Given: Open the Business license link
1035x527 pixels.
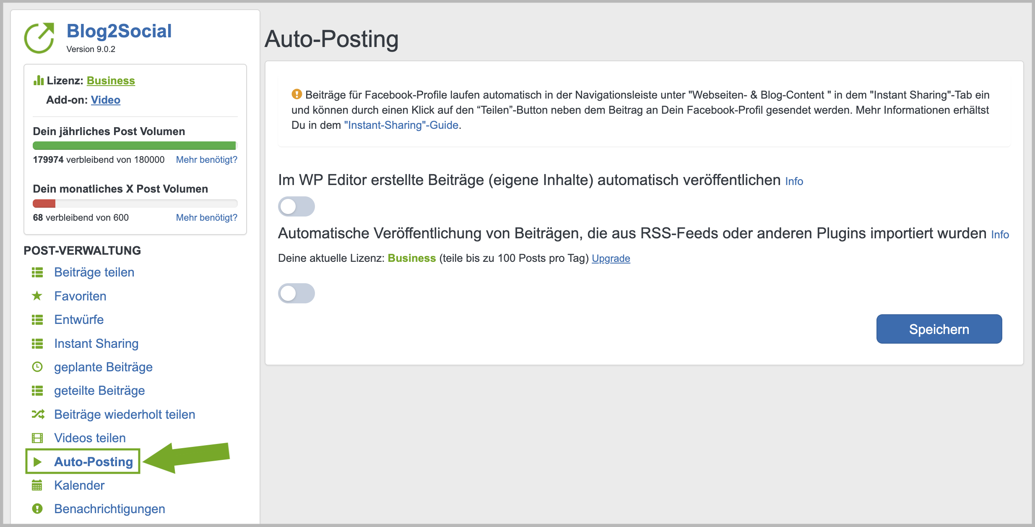Looking at the screenshot, I should (x=111, y=81).
